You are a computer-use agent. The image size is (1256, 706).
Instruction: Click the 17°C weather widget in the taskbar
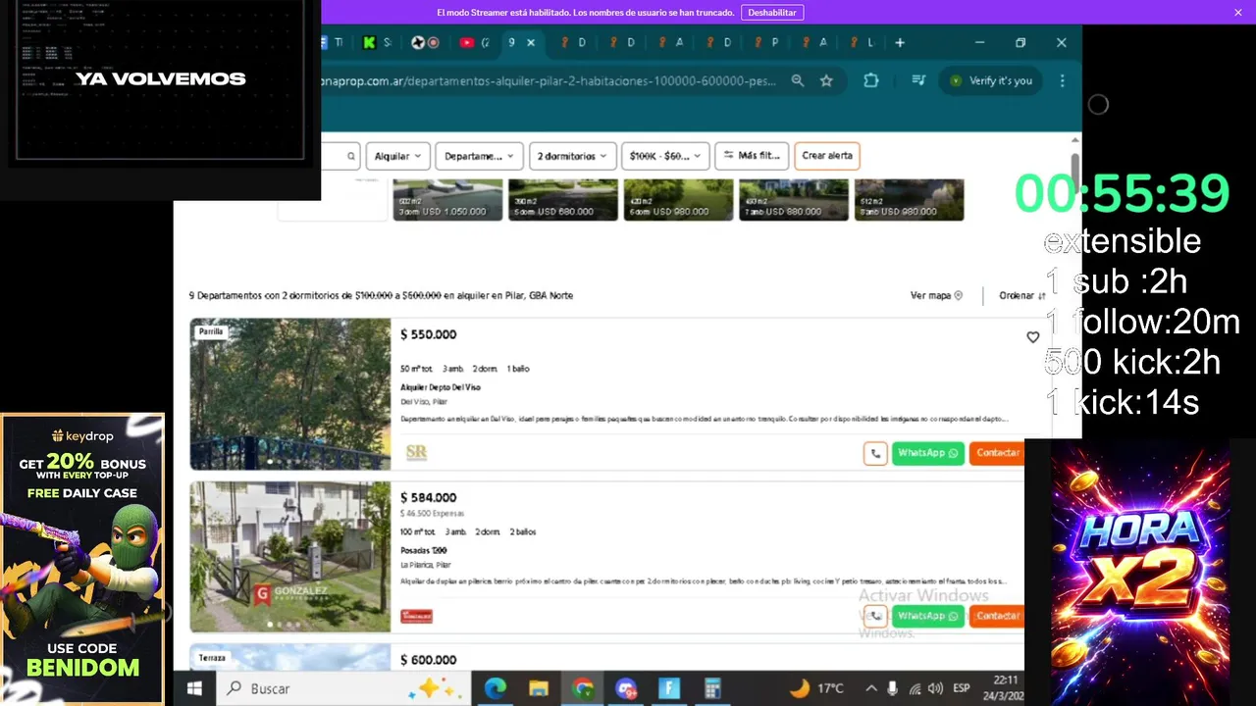point(817,688)
